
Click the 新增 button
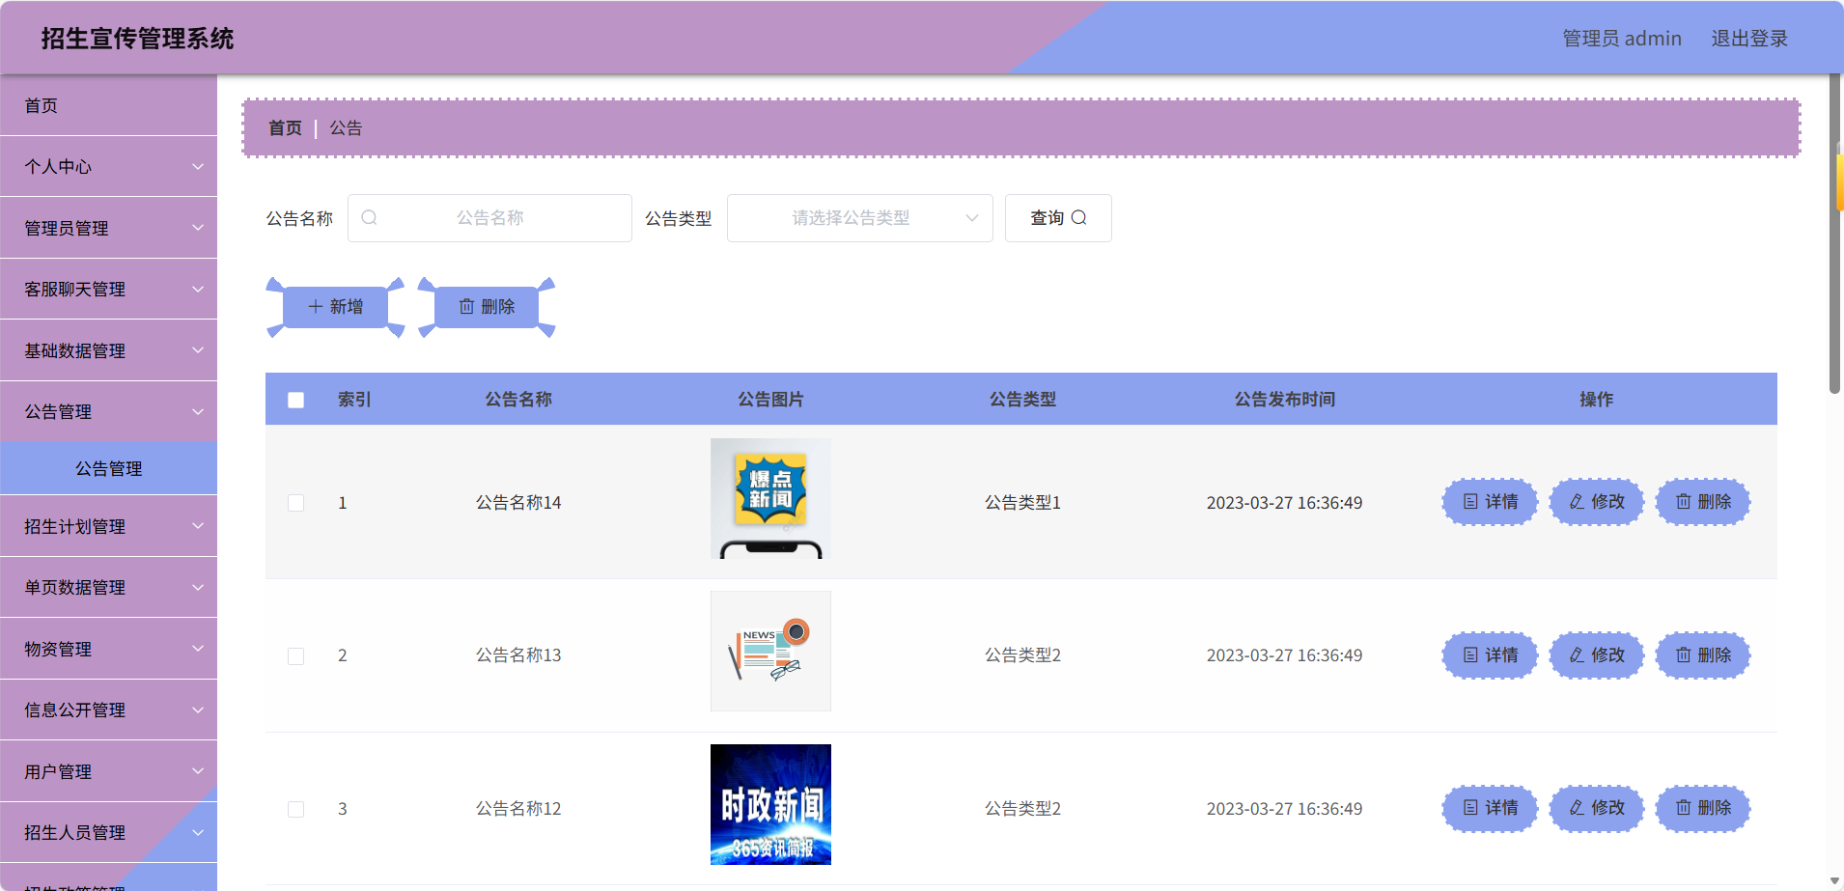(335, 307)
